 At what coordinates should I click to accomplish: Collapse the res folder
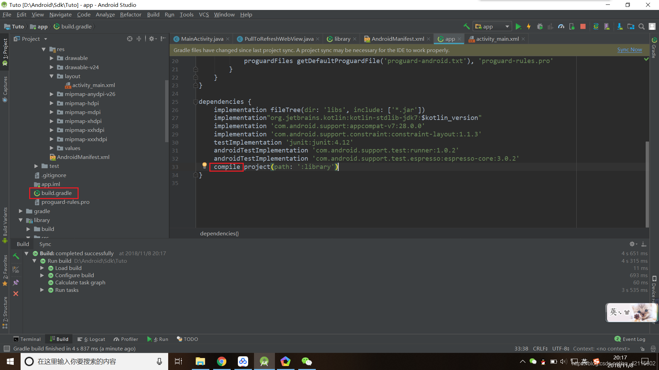tap(44, 49)
